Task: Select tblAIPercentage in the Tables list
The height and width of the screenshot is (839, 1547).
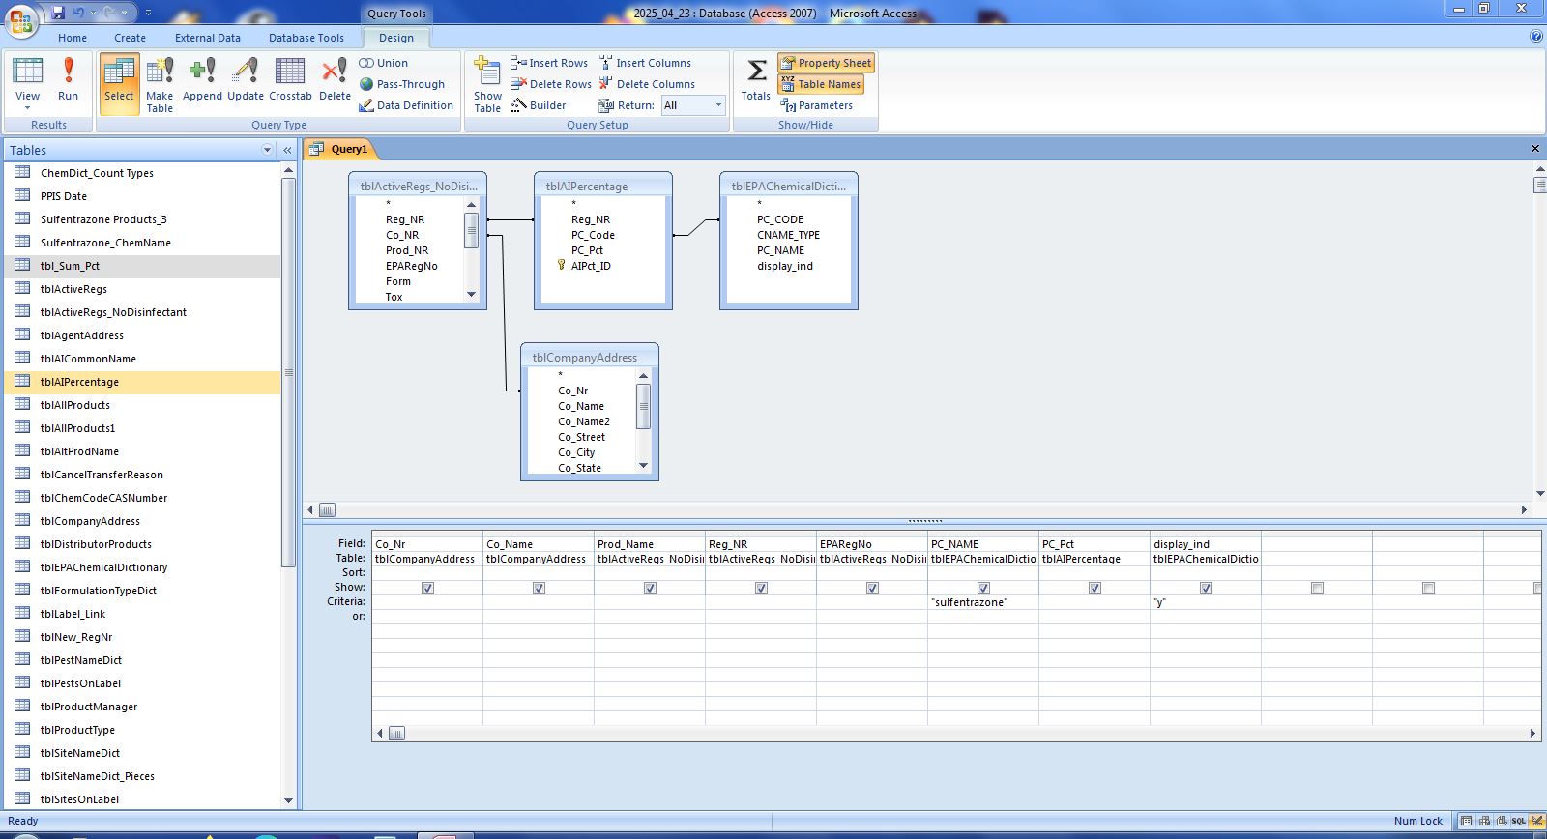Action: tap(142, 382)
